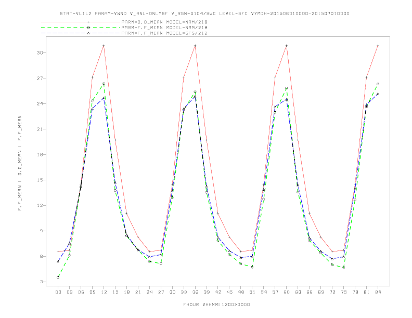This screenshot has height=318, width=412.
Task: Select legend text PARM=F.F_MEAN MODEL=NAM/218
Action: tap(164, 28)
